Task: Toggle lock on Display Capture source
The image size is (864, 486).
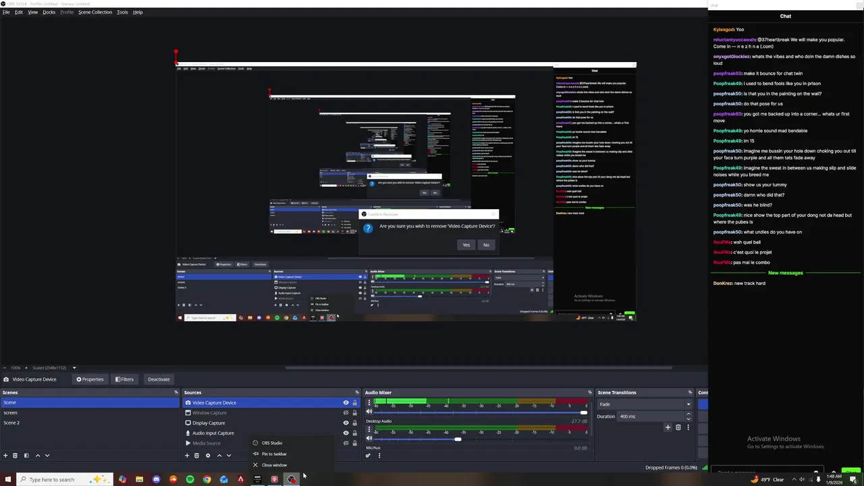Action: (354, 423)
